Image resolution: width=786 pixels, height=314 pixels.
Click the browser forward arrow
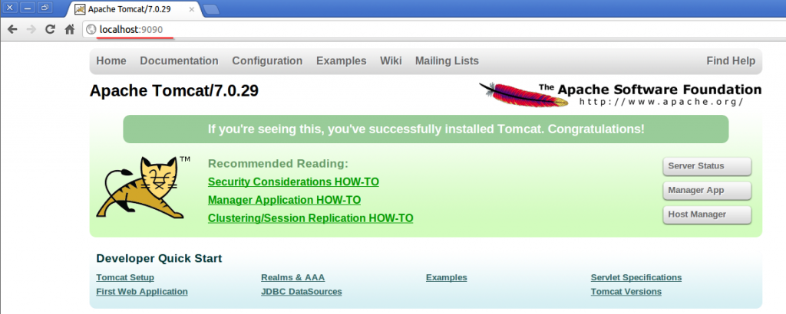point(31,30)
